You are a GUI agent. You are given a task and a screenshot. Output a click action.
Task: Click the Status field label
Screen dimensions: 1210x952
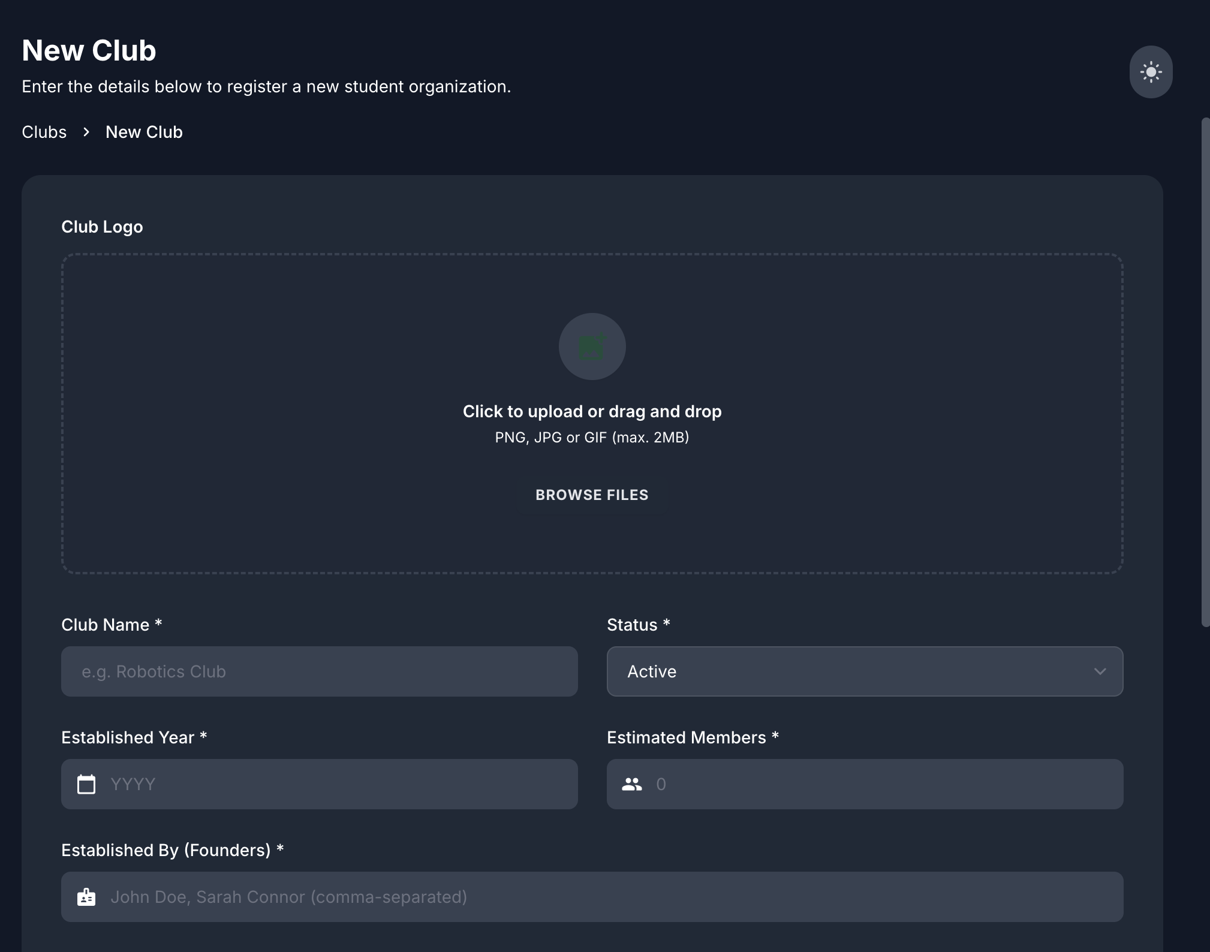[x=632, y=625]
